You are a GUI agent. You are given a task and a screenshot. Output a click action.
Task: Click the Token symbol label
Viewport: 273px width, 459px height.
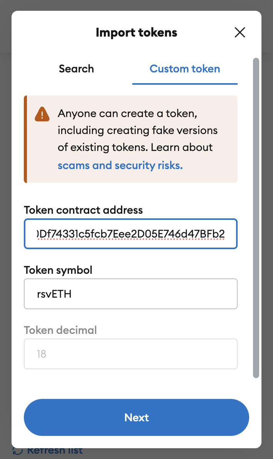tap(58, 270)
